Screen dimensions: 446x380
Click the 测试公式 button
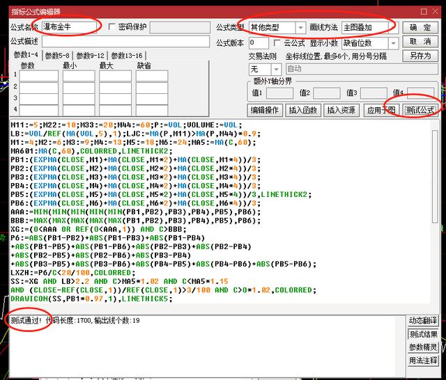(x=420, y=110)
